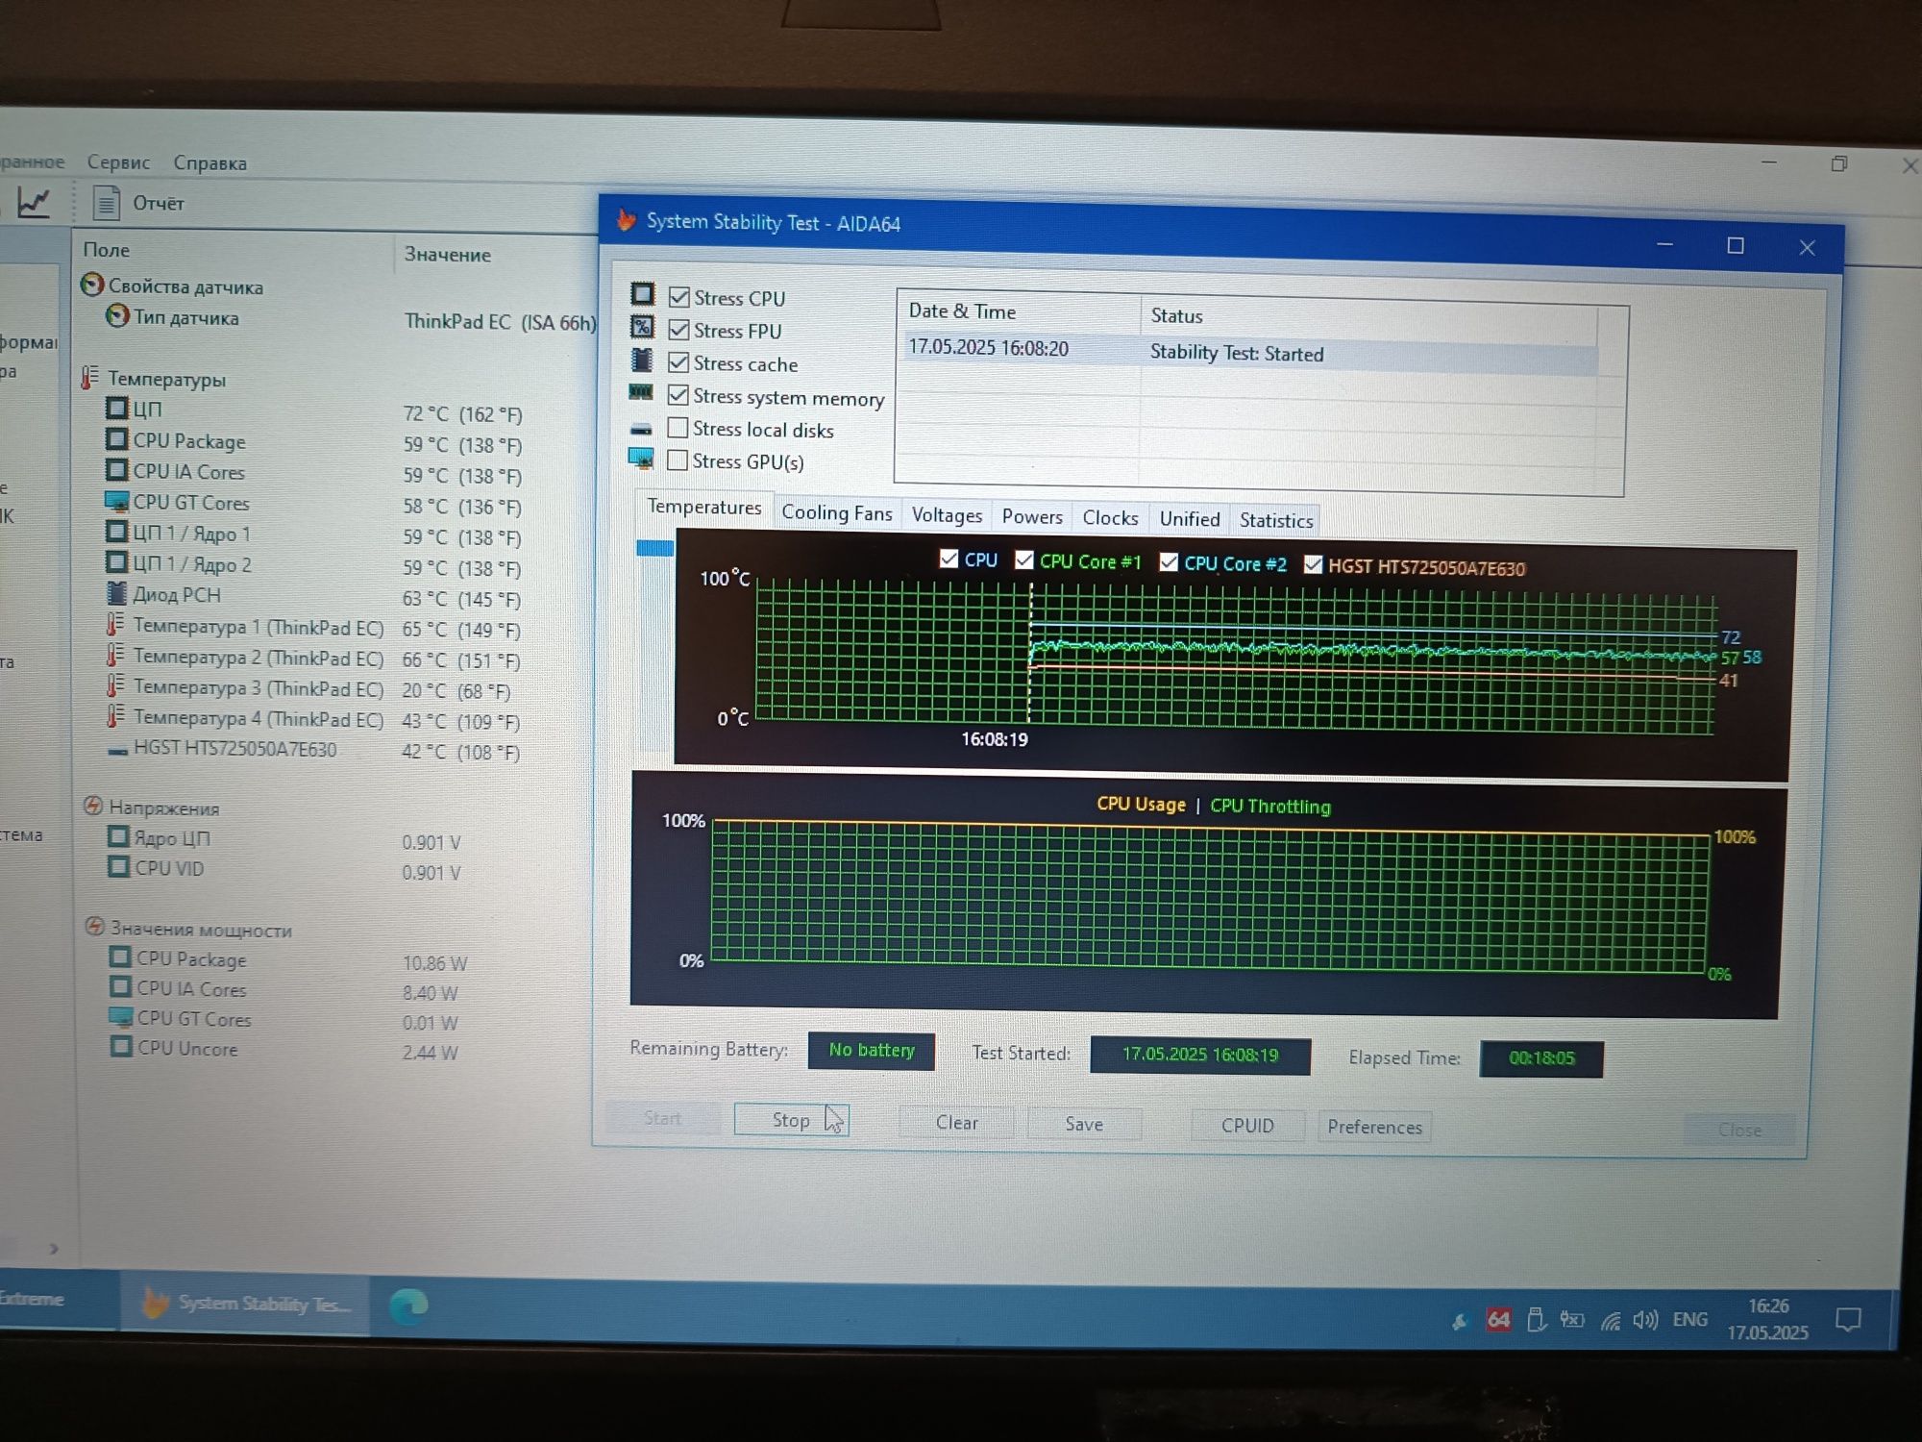Image resolution: width=1922 pixels, height=1442 pixels.
Task: Select the Температуры thermometer icon
Action: tap(89, 377)
